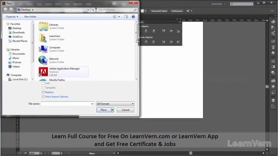Click the Cancel button

pyautogui.click(x=126, y=110)
